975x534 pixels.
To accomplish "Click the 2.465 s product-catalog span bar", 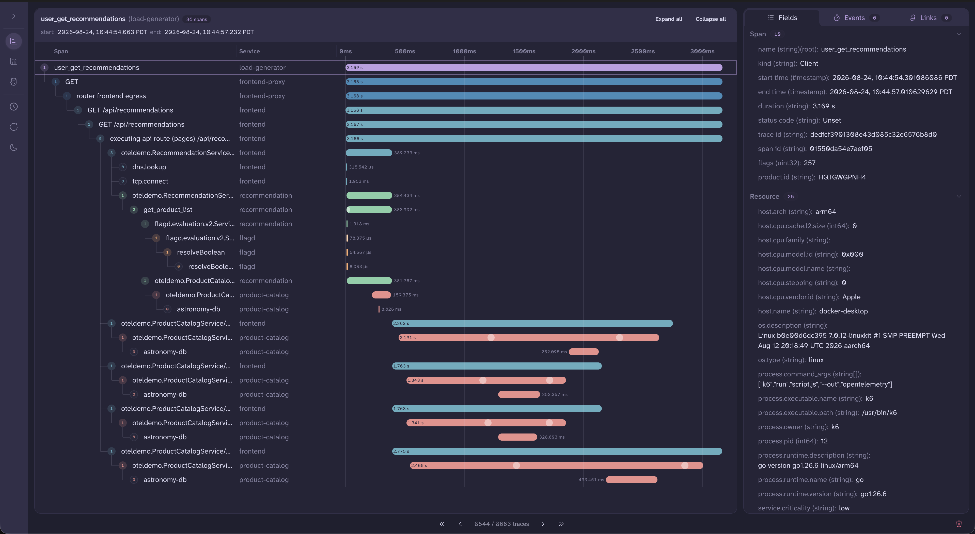I will pyautogui.click(x=556, y=465).
